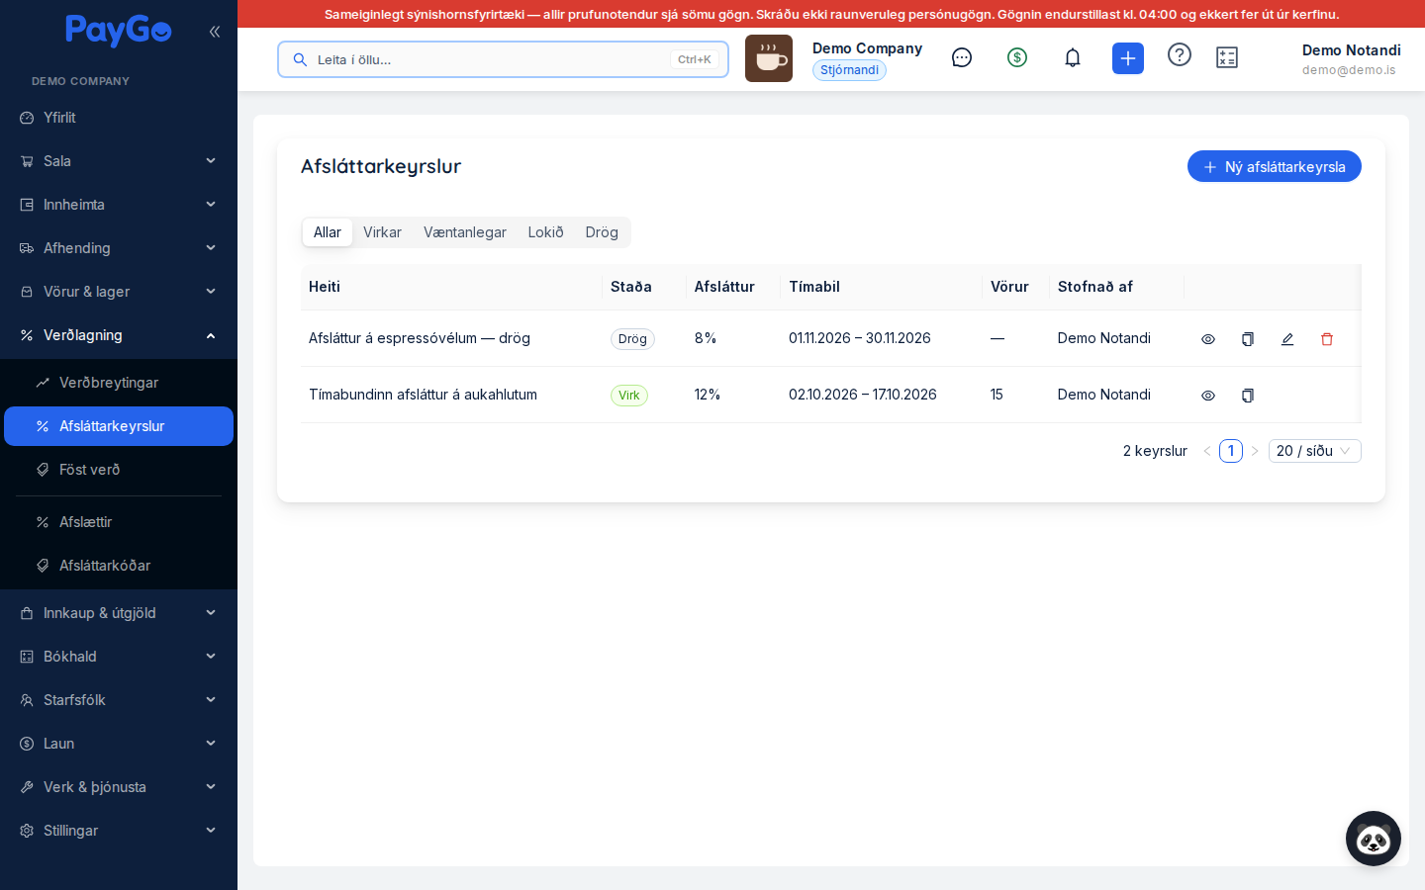Click Ný afsláttarkeyrsla button

1275,166
